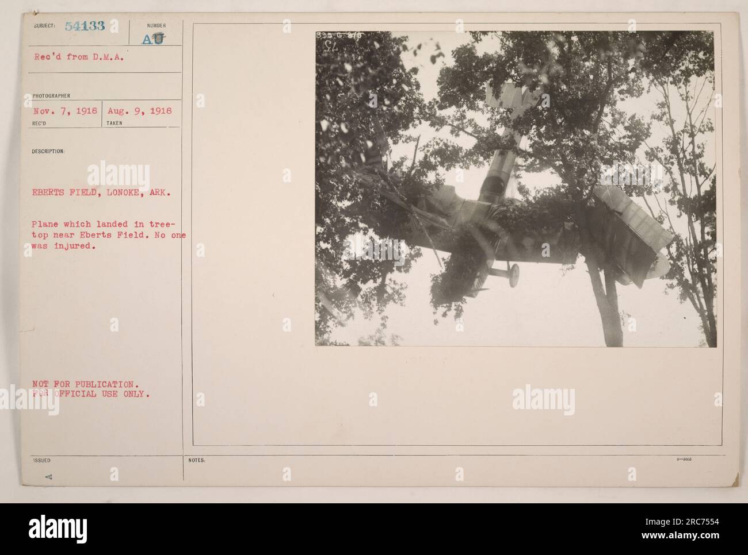
Task: Click the 'OFFICIAL USE ONLY.' line
Action: pyautogui.click(x=102, y=394)
